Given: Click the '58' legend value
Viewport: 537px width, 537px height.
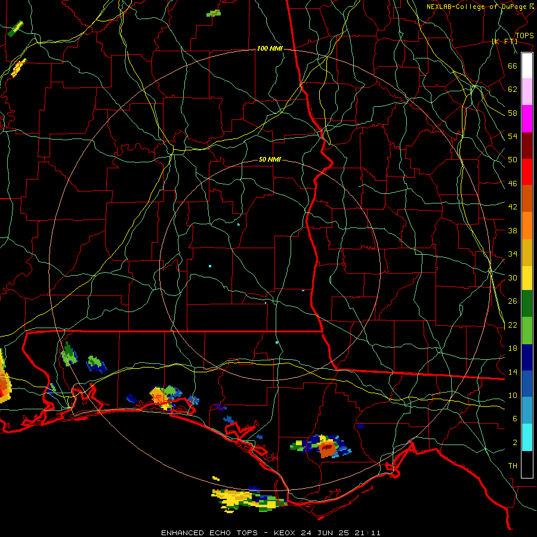Looking at the screenshot, I should tap(513, 113).
